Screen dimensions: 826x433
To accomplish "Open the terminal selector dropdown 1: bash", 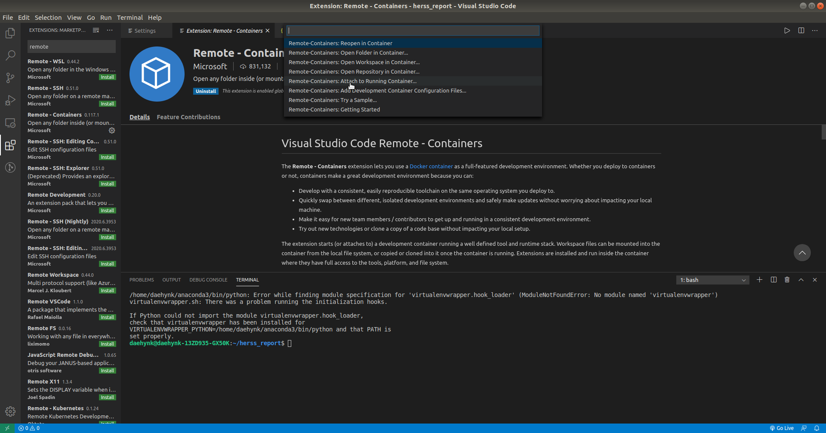I will [713, 280].
